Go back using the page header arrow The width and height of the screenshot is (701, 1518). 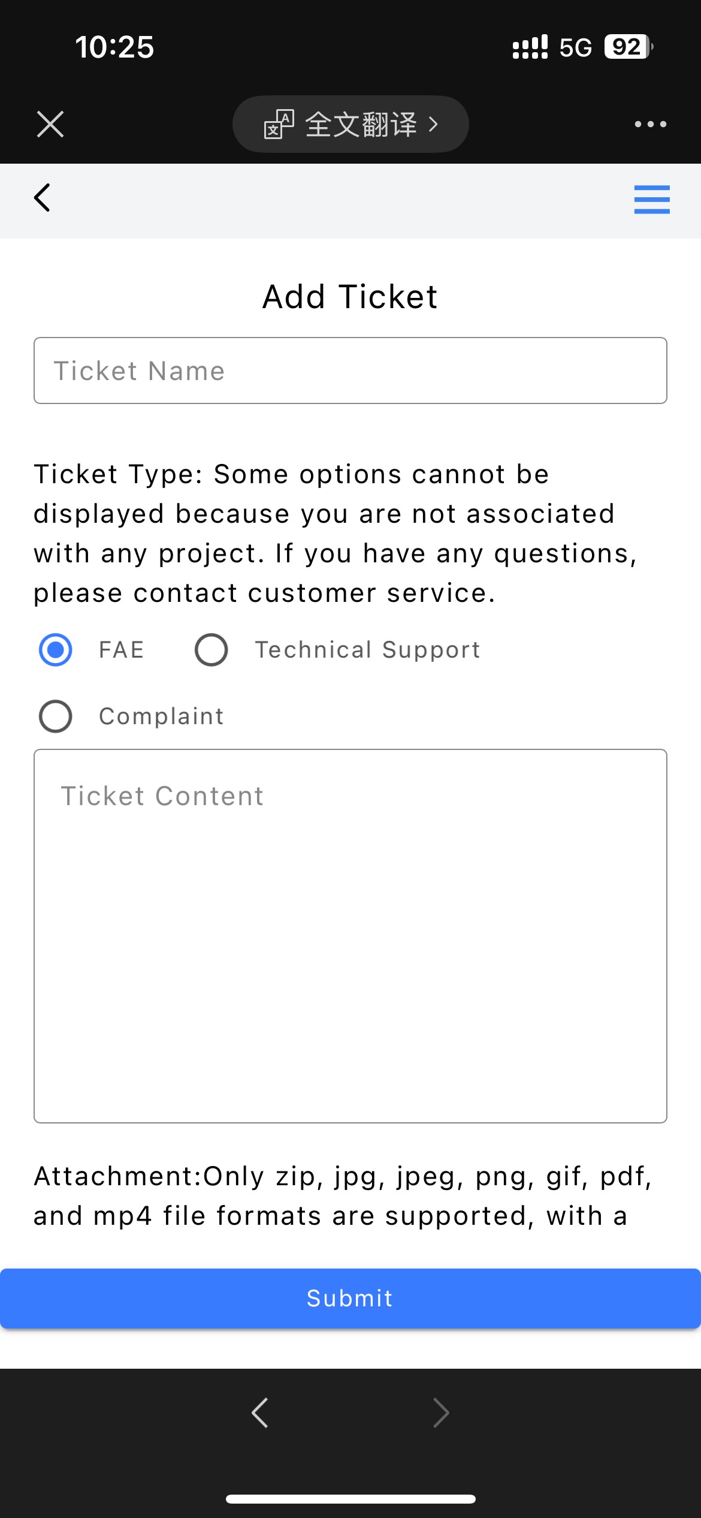(42, 198)
